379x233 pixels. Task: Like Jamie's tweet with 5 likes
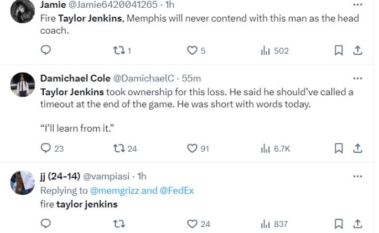coord(192,50)
